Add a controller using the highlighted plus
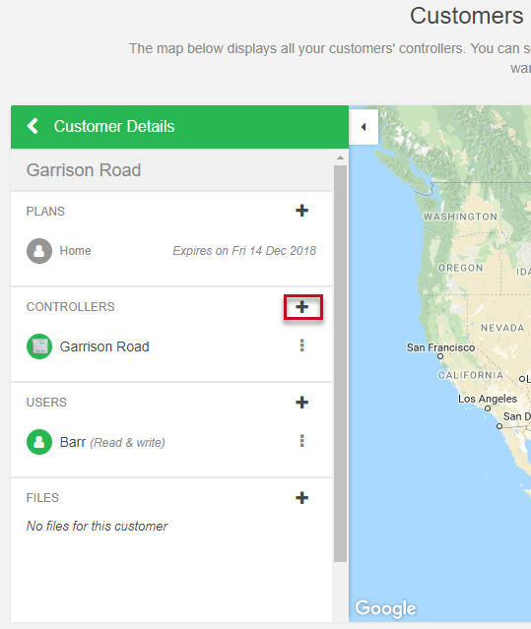This screenshot has height=629, width=531. point(302,307)
